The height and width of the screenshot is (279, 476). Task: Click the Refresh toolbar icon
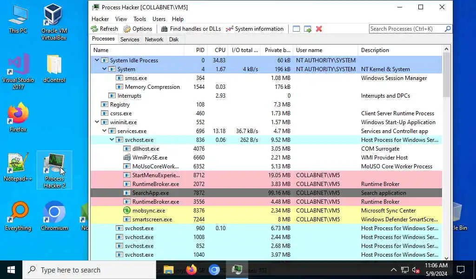[x=94, y=29]
